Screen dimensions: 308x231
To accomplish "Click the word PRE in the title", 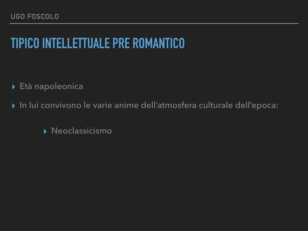I will coord(121,43).
